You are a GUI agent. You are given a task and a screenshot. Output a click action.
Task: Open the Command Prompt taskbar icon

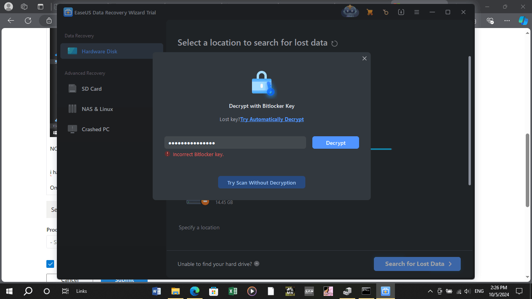pyautogui.click(x=366, y=291)
